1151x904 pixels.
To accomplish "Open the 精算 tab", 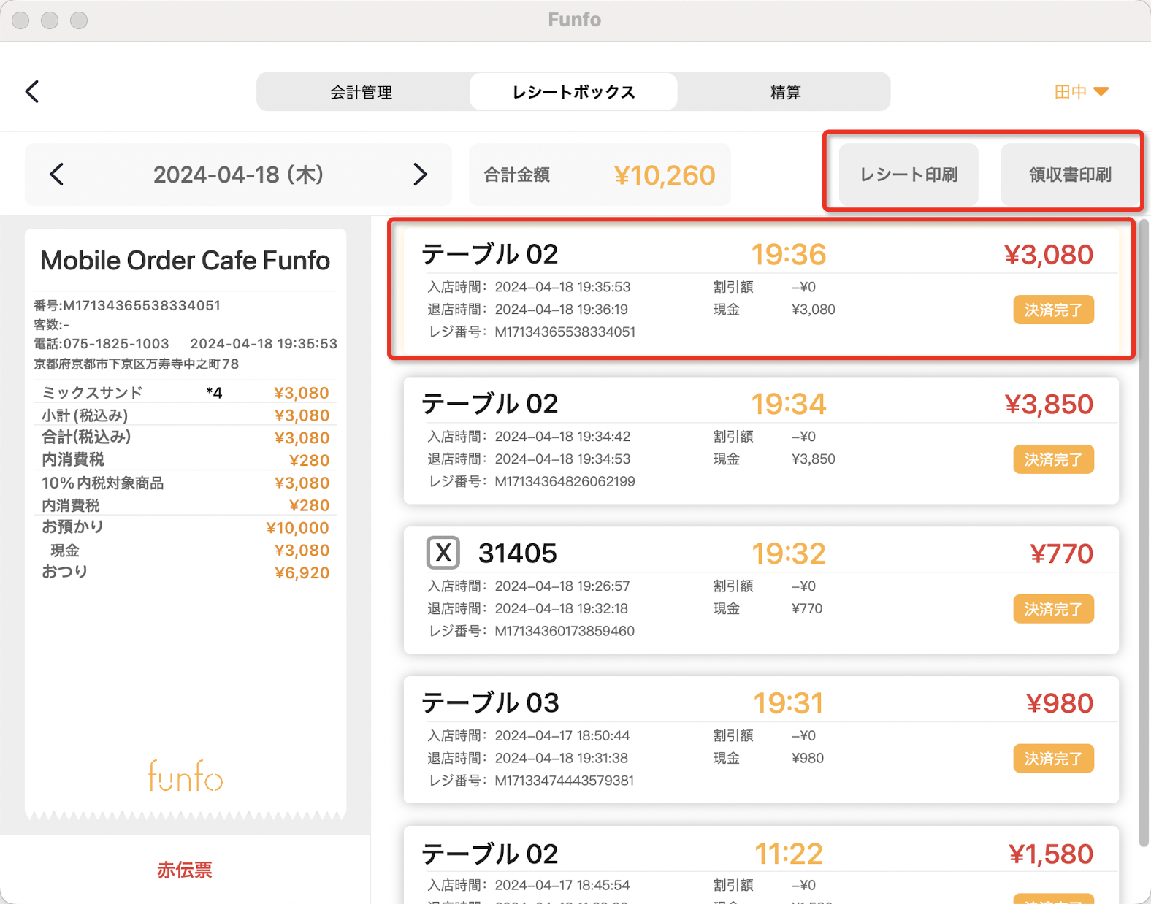I will [785, 92].
